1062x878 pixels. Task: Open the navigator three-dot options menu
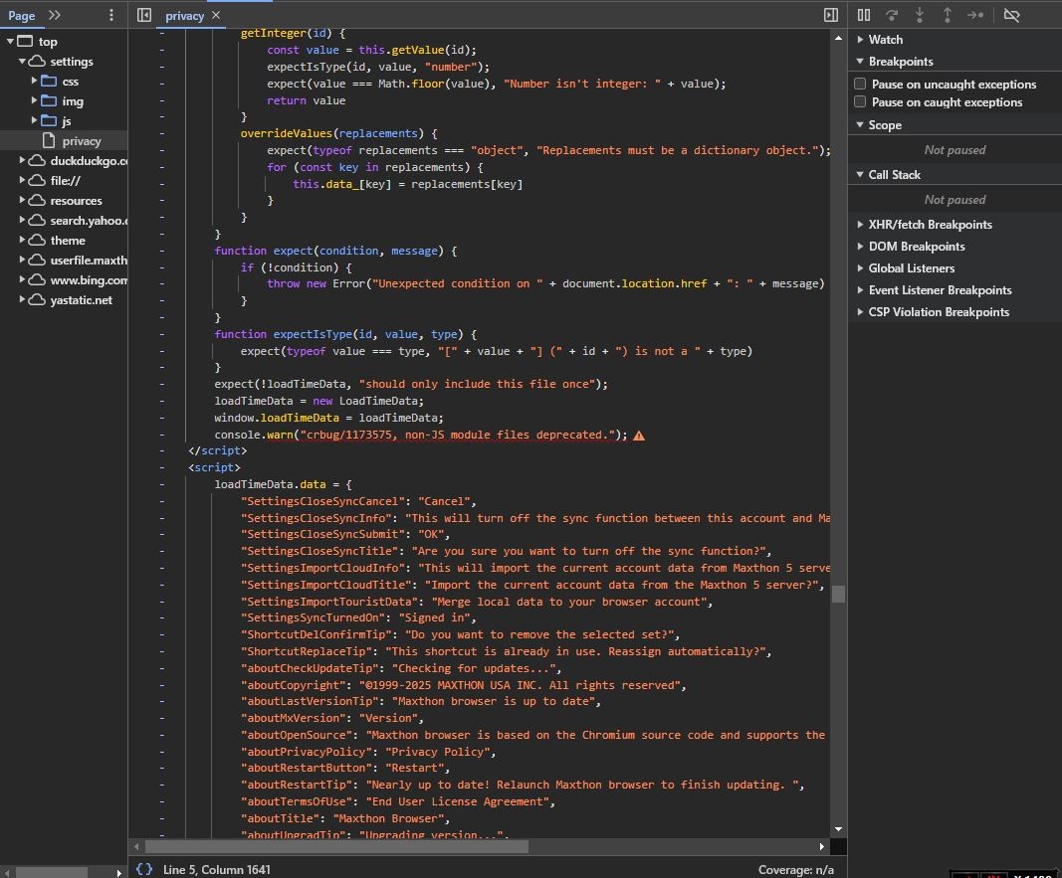[x=111, y=15]
